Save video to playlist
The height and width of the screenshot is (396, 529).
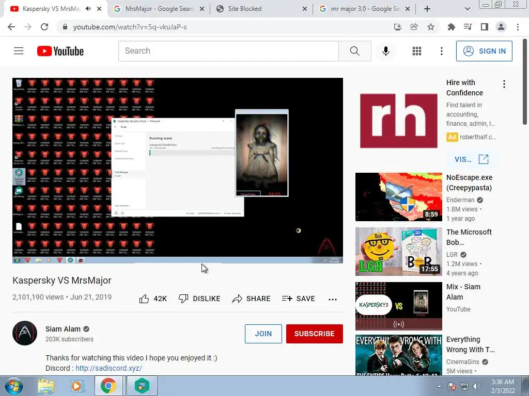coord(298,299)
